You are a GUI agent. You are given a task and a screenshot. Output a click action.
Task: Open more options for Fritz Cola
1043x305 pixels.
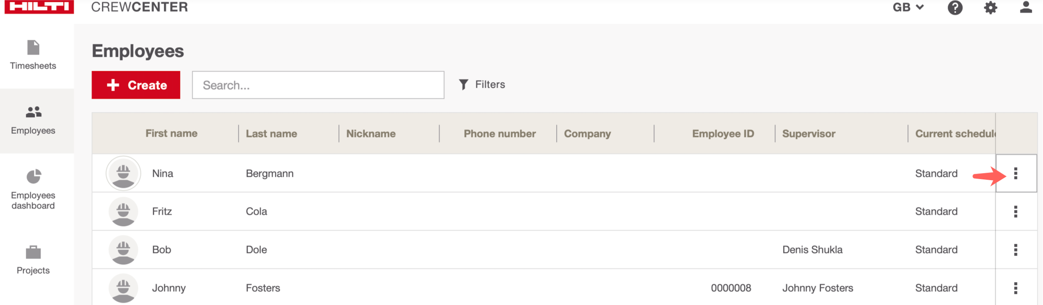[1015, 211]
